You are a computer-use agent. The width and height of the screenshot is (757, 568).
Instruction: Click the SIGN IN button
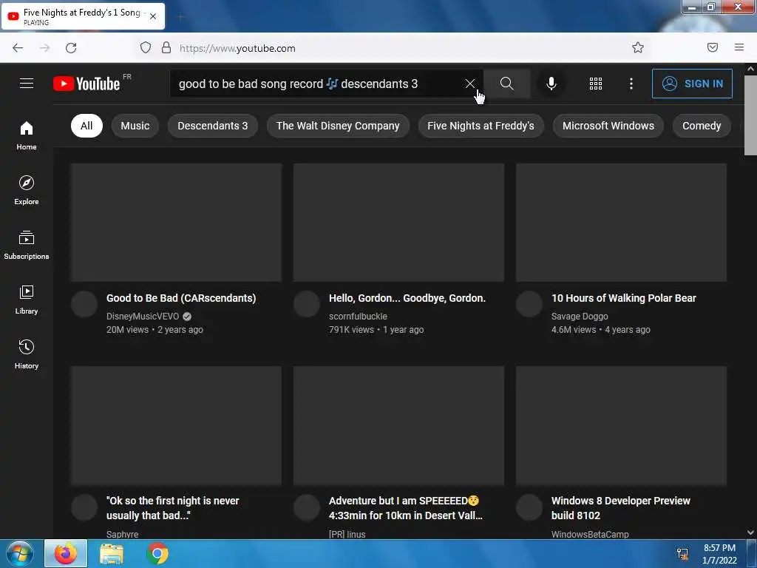point(692,84)
